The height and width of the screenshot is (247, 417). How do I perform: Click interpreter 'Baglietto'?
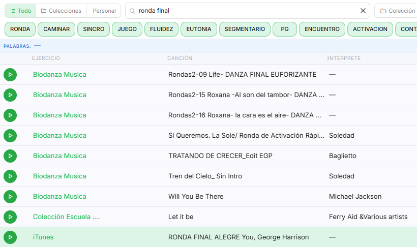(343, 156)
